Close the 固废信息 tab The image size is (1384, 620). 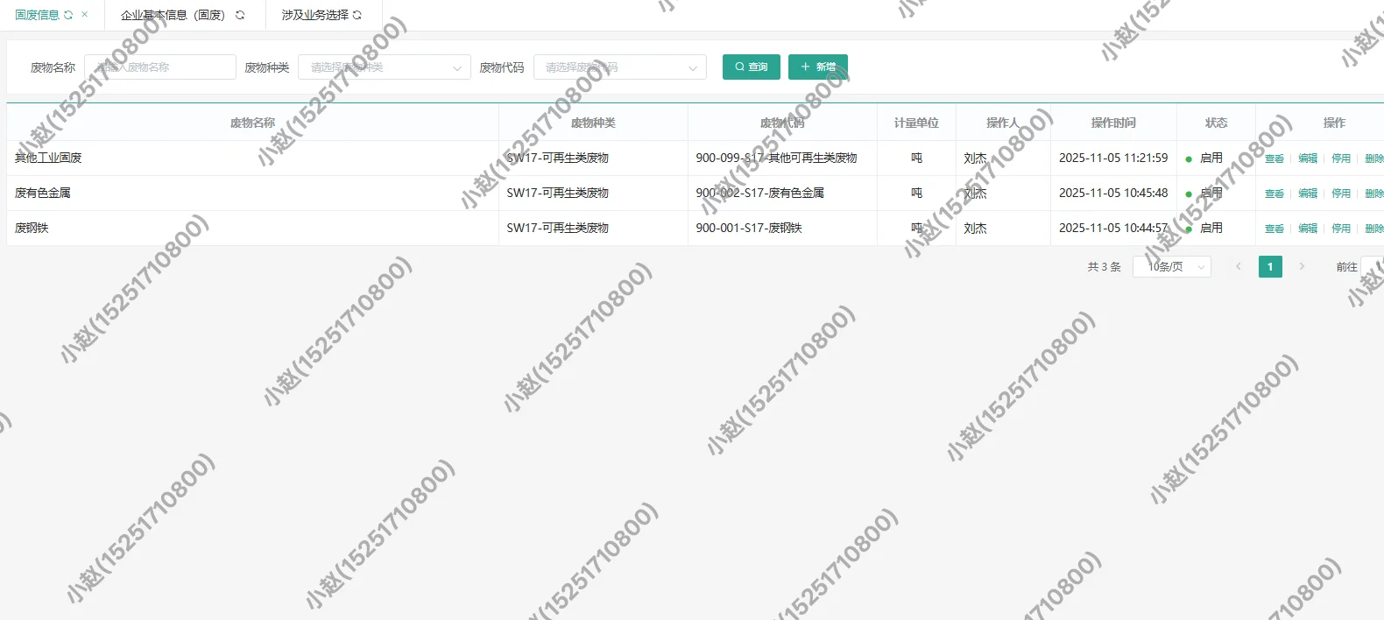(85, 14)
